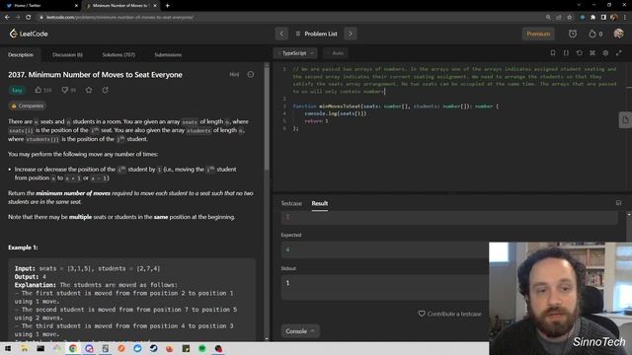
Task: Open the terminal icon on taskbar
Action: [40, 348]
